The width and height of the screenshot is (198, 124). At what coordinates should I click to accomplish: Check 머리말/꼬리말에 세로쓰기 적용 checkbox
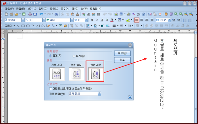(x=50, y=89)
